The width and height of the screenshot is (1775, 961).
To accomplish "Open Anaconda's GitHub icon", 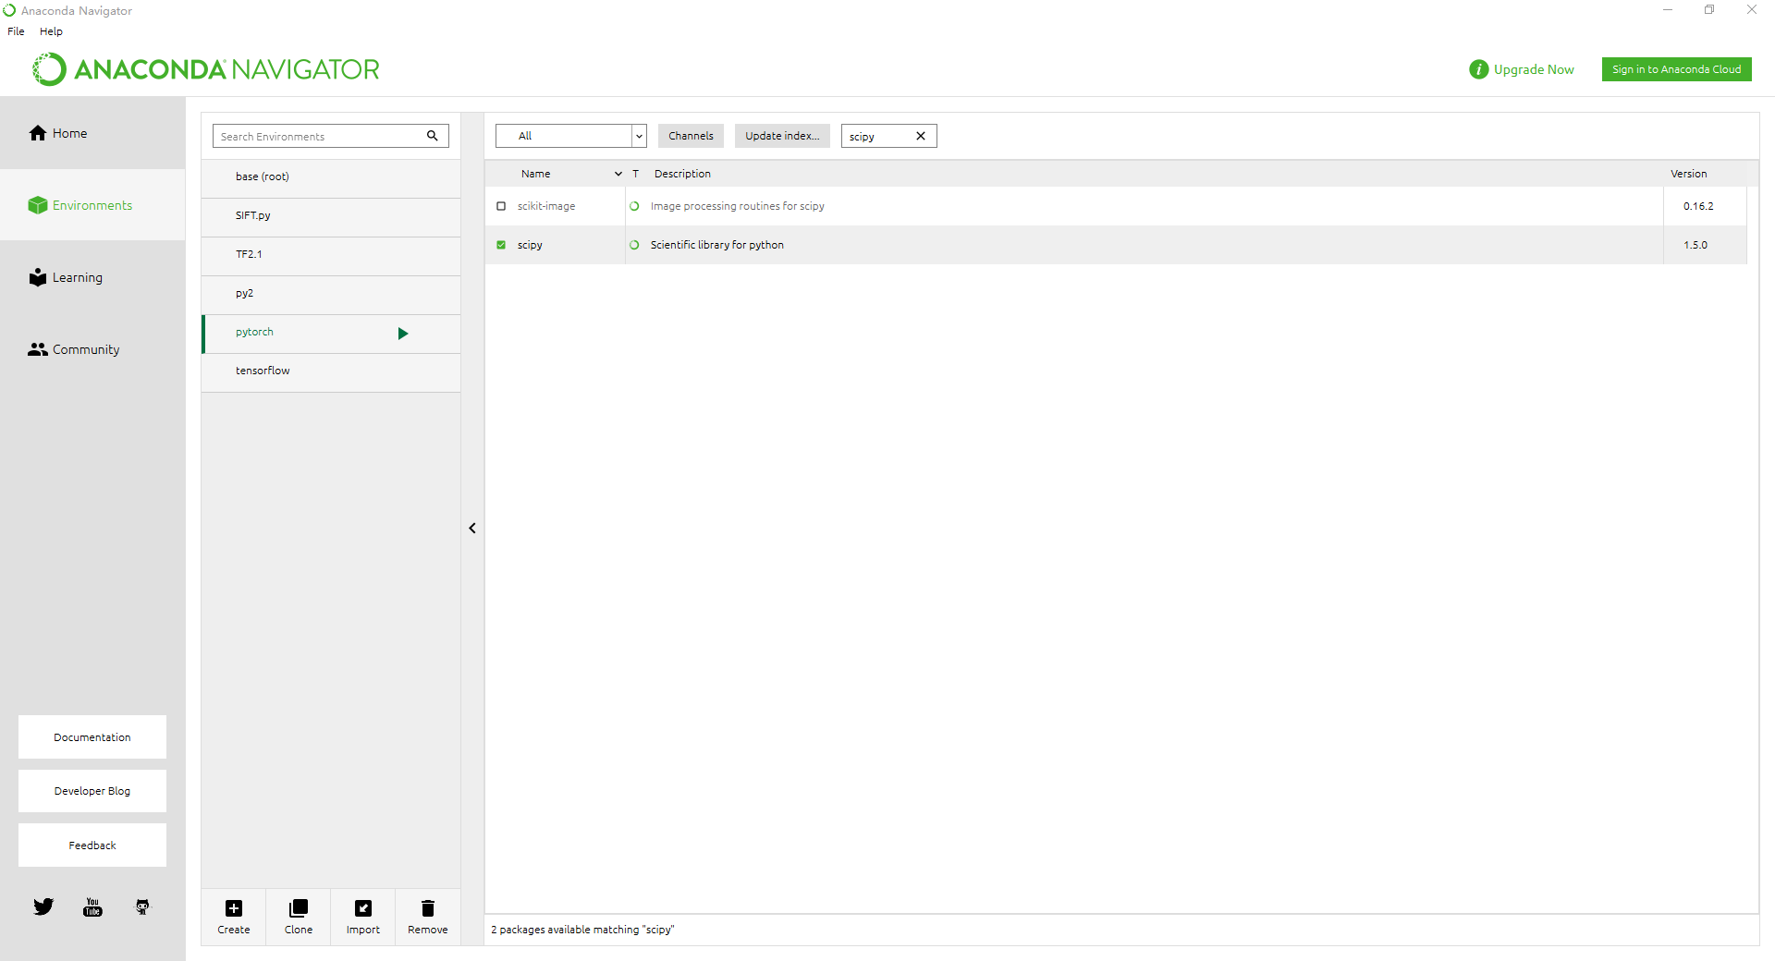I will click(141, 906).
